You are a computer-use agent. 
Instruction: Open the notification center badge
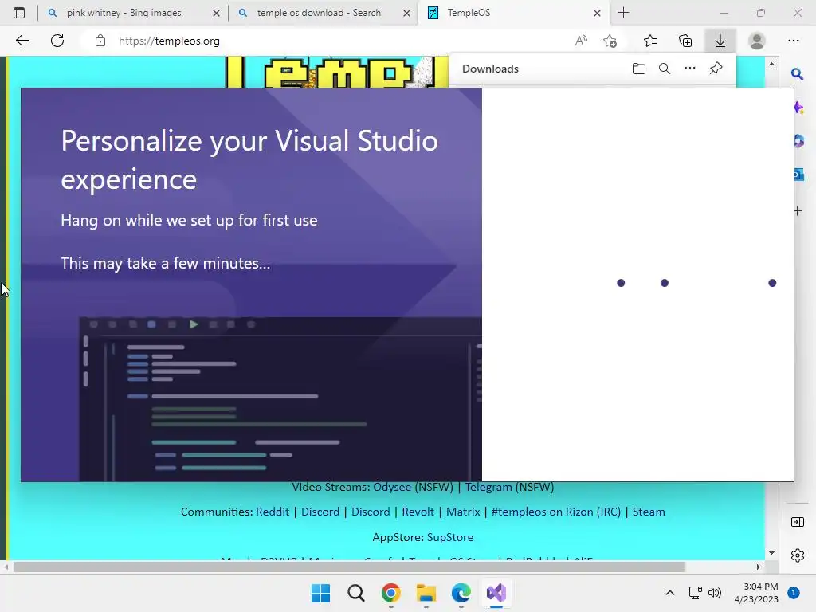[x=794, y=593]
